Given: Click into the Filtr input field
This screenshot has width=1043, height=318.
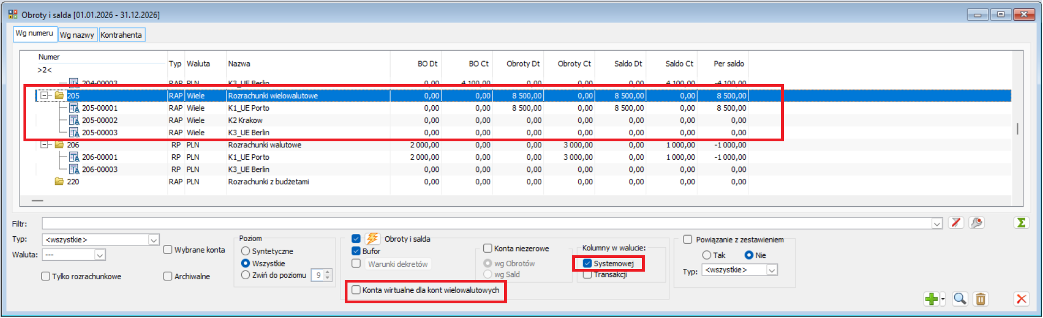Looking at the screenshot, I should pos(485,223).
